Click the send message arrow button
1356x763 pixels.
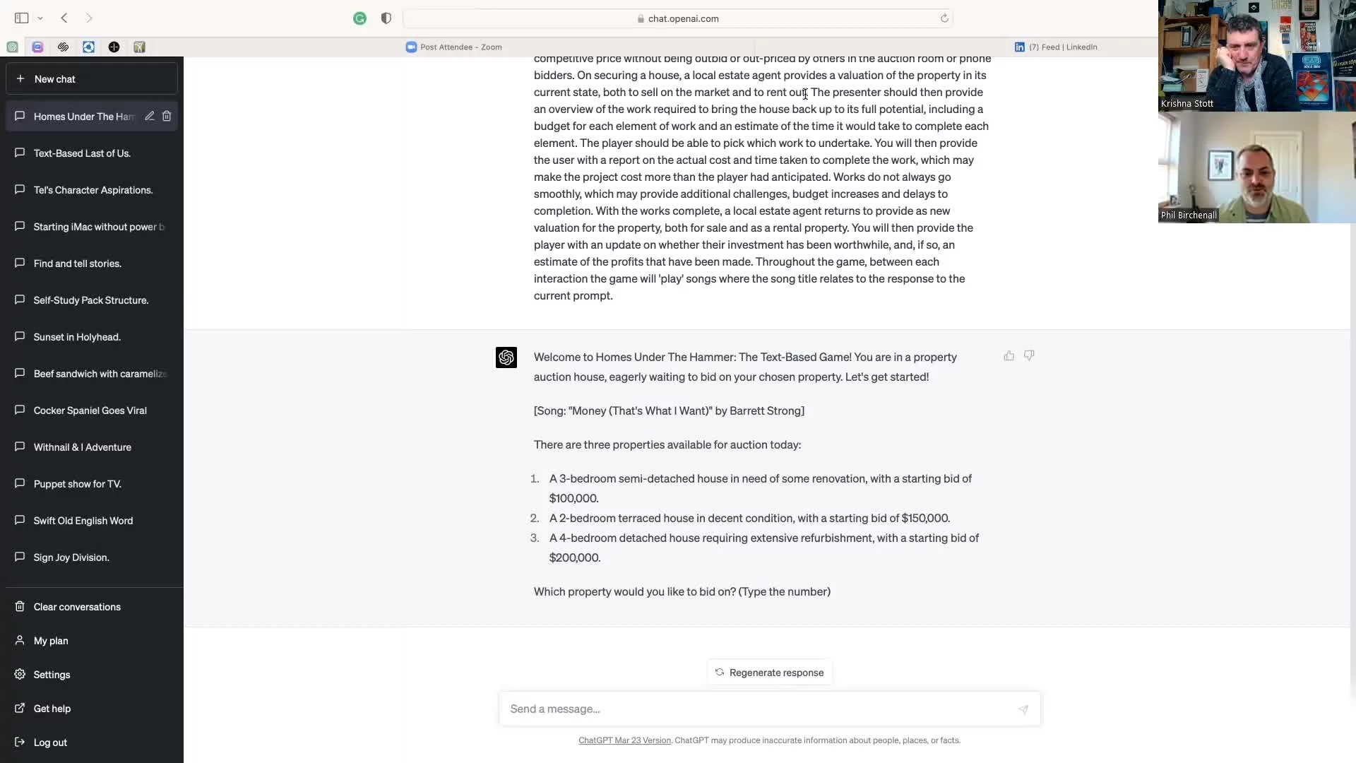tap(1022, 709)
